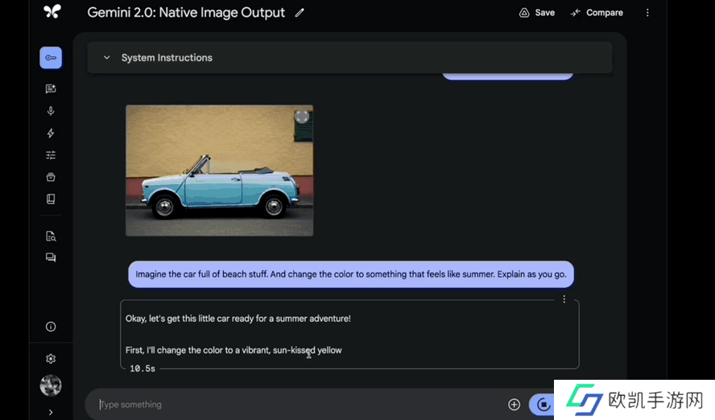
Task: Select the microphone stream icon in sidebar
Action: pyautogui.click(x=51, y=111)
